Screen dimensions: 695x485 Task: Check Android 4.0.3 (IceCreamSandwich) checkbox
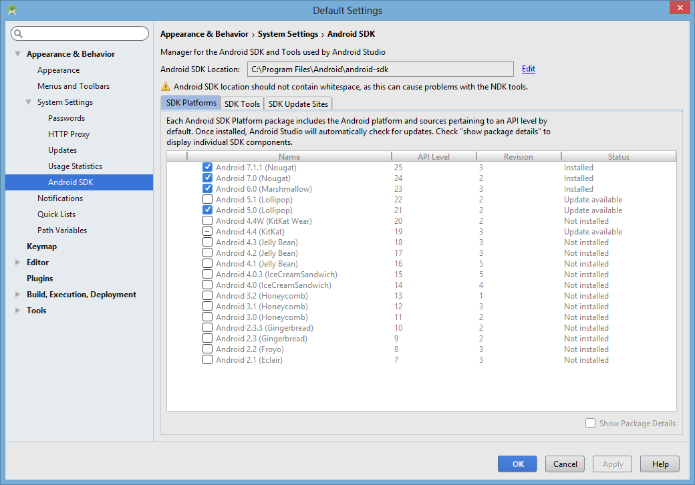click(x=207, y=274)
